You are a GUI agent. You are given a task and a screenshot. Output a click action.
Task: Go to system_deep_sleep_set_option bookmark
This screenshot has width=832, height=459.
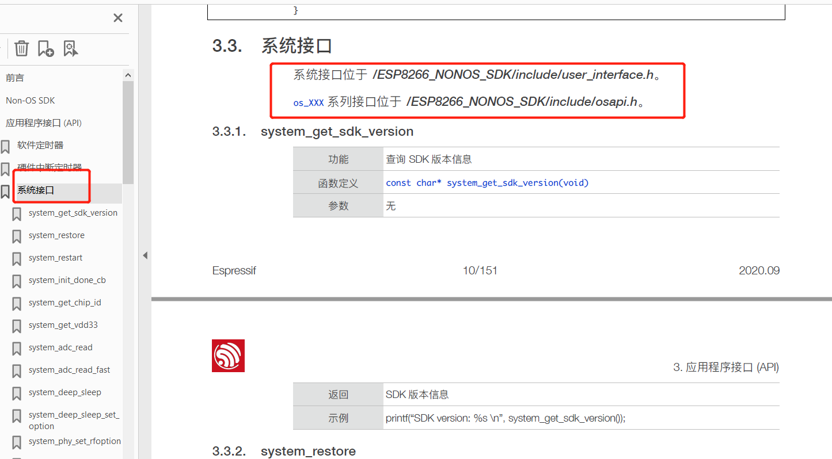74,420
